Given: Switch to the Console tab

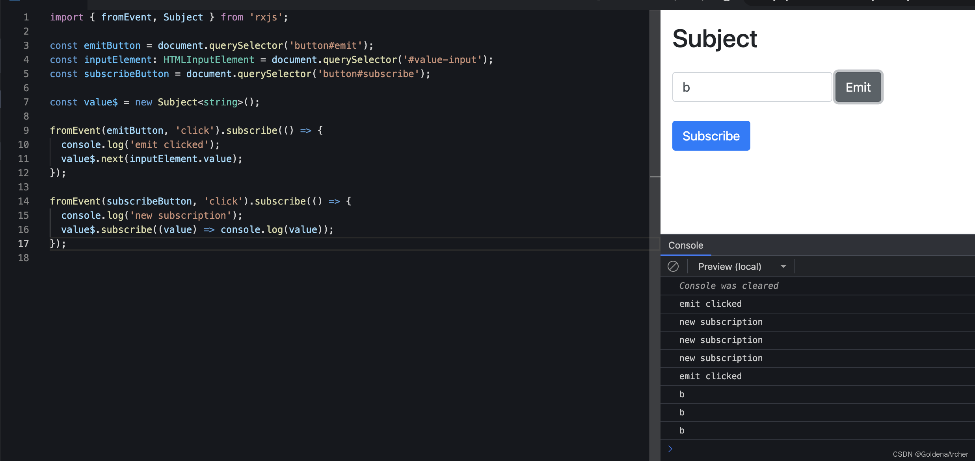Looking at the screenshot, I should click(x=685, y=245).
